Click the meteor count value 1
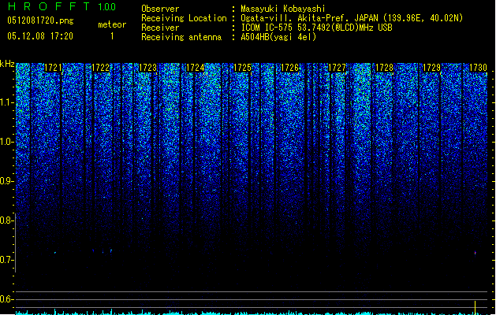Screen dimensions: 496x315 pos(112,36)
